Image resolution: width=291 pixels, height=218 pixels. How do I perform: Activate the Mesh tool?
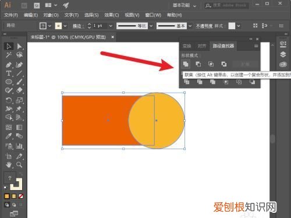[x=9, y=128]
